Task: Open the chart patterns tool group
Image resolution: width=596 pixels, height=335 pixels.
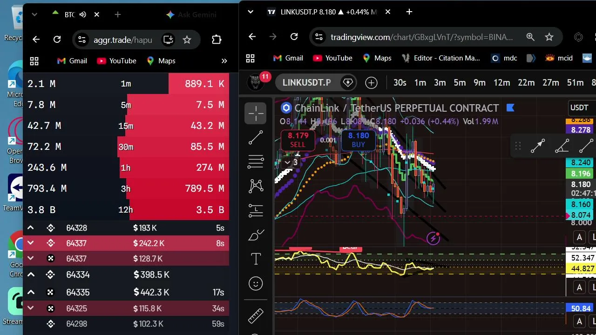Action: pyautogui.click(x=256, y=186)
